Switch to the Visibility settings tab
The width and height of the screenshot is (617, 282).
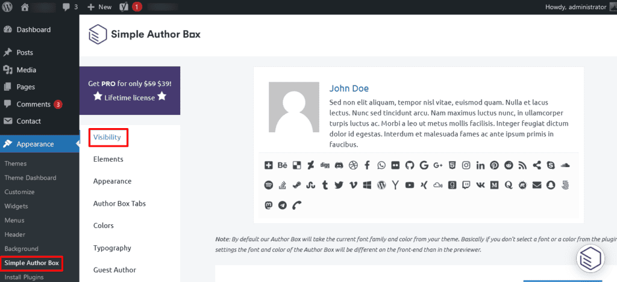pos(107,137)
